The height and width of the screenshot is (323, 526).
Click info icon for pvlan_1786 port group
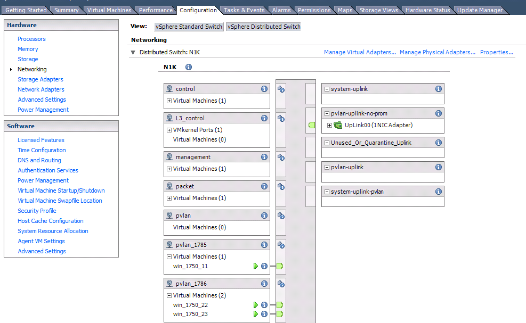point(264,284)
